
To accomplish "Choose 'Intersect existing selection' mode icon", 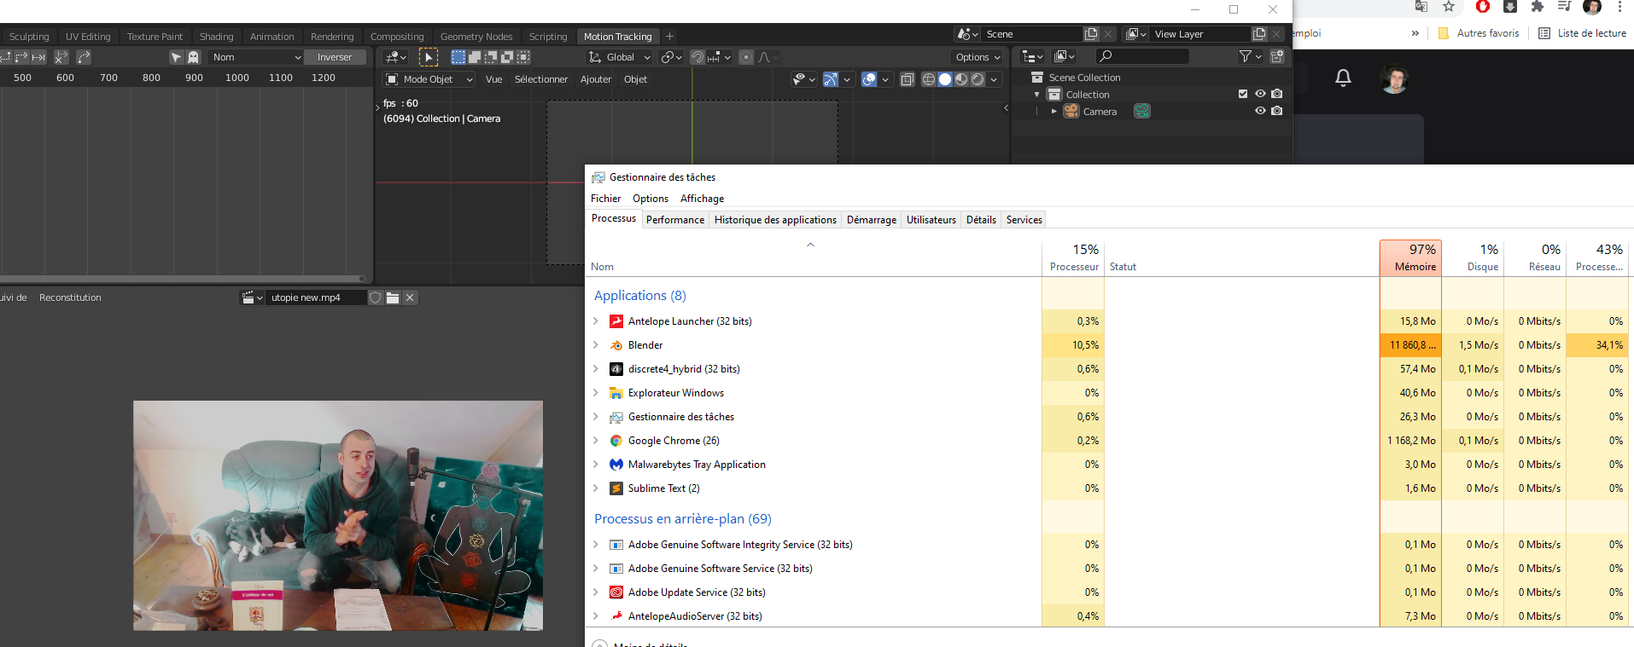I will pos(523,57).
